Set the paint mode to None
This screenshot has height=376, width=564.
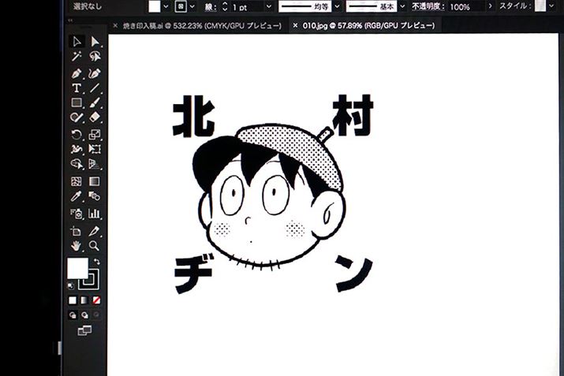tap(96, 300)
